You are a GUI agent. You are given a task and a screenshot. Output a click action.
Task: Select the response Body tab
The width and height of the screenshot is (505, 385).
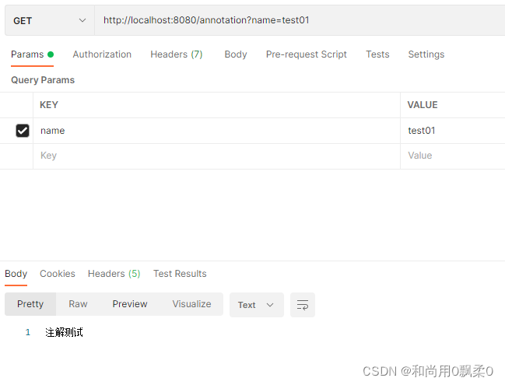tap(16, 274)
